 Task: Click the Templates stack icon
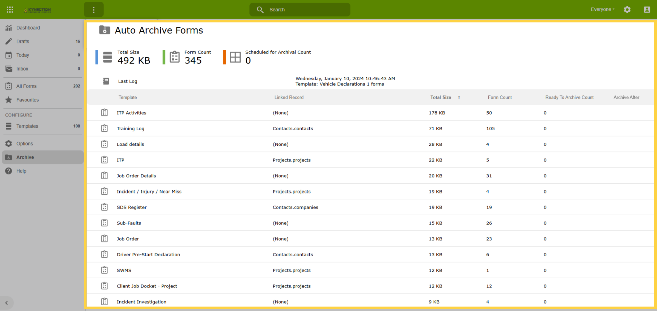[9, 126]
